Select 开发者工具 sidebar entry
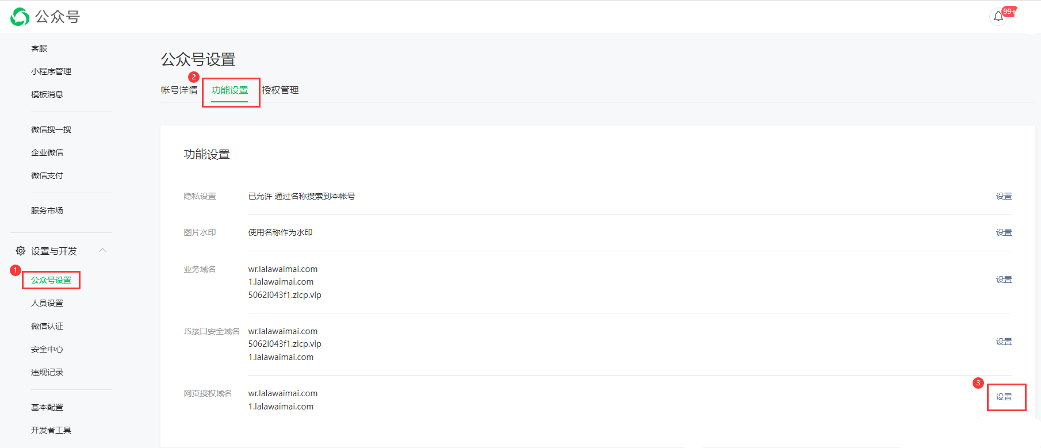Viewport: 1041px width, 448px height. click(x=51, y=430)
